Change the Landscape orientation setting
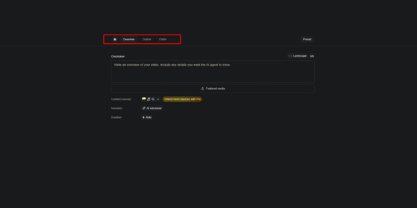This screenshot has height=208, width=417. tap(297, 56)
